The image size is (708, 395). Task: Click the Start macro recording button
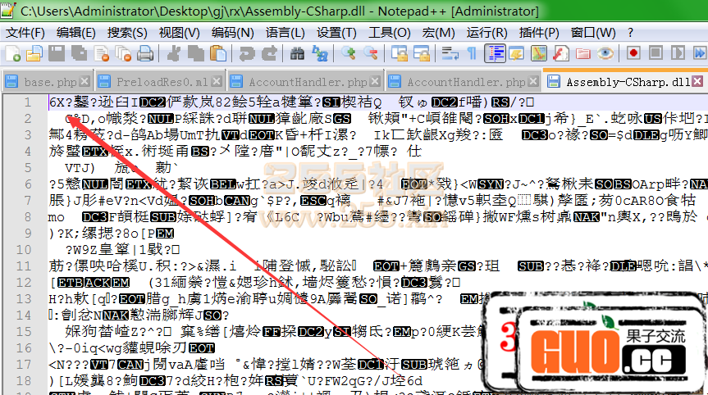(633, 53)
